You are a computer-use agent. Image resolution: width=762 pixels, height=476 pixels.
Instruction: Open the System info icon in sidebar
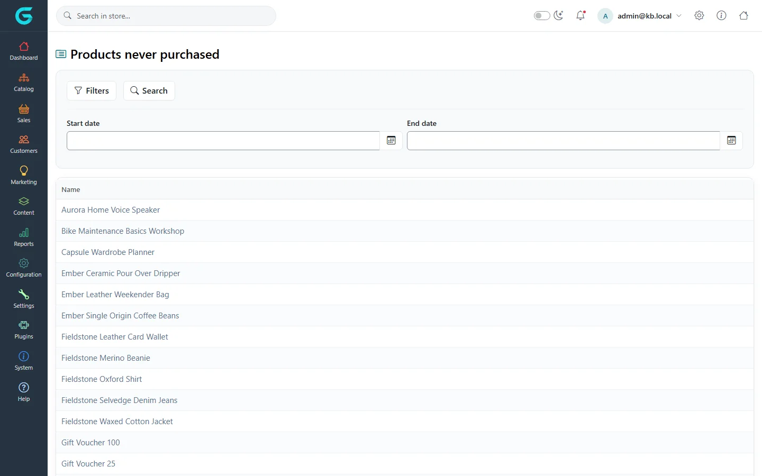click(24, 356)
